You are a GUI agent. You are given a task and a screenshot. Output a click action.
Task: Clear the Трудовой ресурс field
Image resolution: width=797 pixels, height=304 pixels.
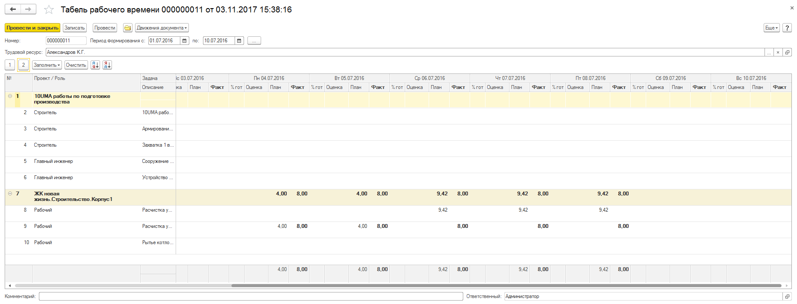pos(778,52)
